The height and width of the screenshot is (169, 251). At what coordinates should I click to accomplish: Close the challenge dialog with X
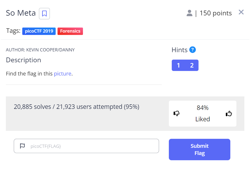click(241, 12)
